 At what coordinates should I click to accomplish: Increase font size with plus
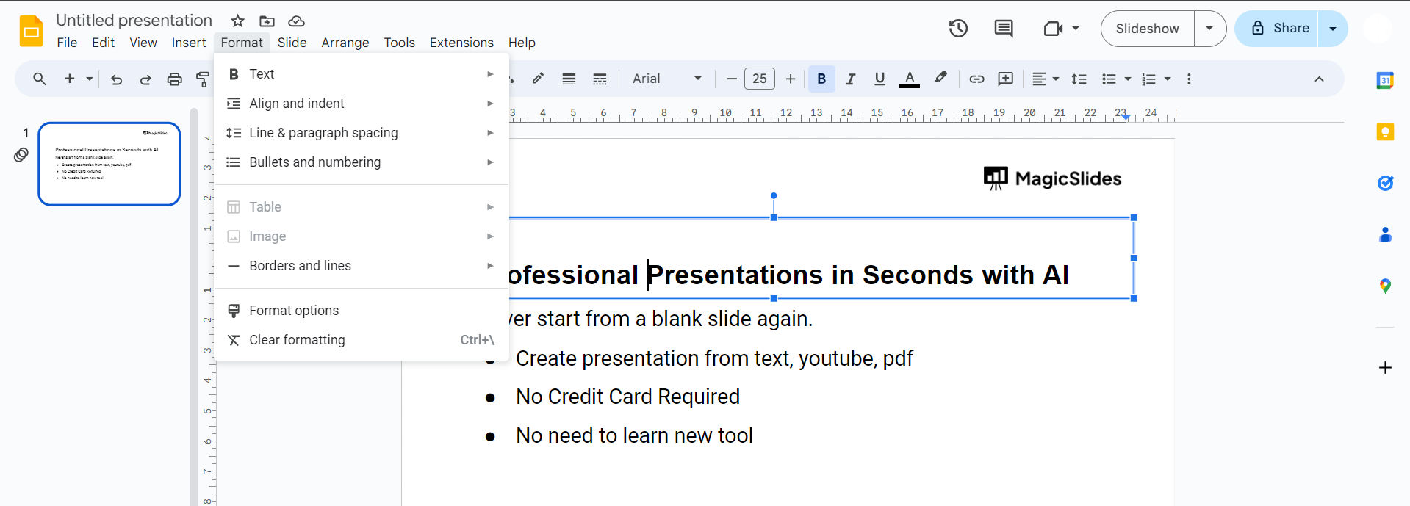tap(791, 79)
